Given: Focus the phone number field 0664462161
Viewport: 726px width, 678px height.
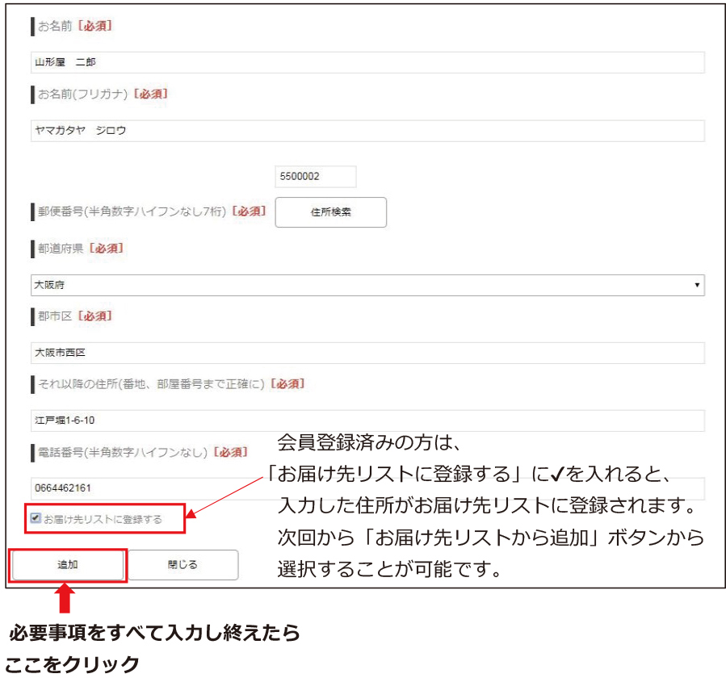Looking at the screenshot, I should [x=145, y=488].
